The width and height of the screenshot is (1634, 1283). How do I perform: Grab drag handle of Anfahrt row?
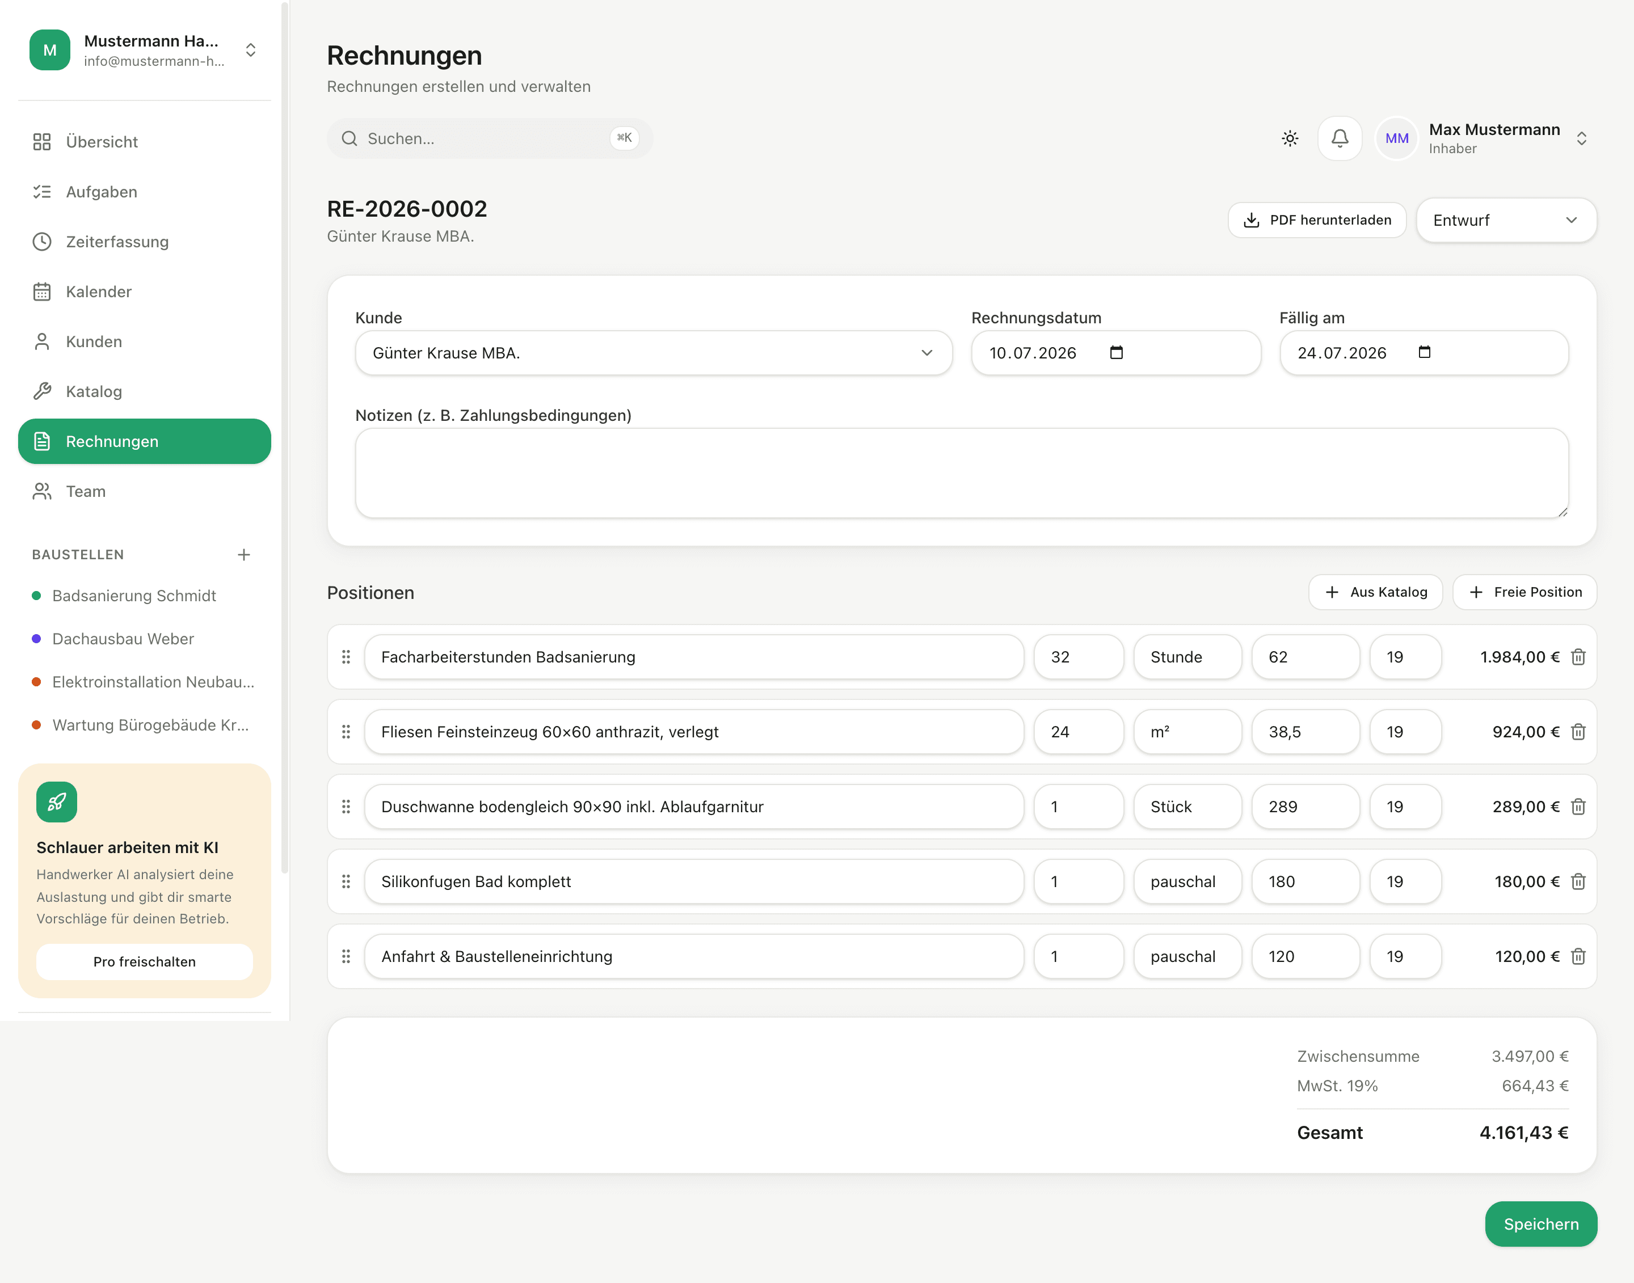[x=346, y=956]
